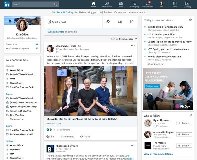Click View all recommendations
The height and width of the screenshot is (160, 197).
click(x=158, y=154)
